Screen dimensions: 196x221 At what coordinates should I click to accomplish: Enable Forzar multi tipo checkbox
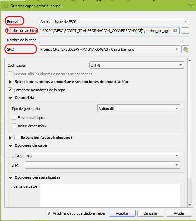coord(14,117)
